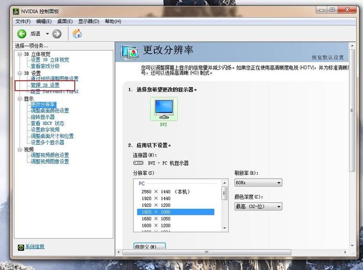Close the NVIDIA control panel window
363x270 pixels.
click(x=347, y=10)
